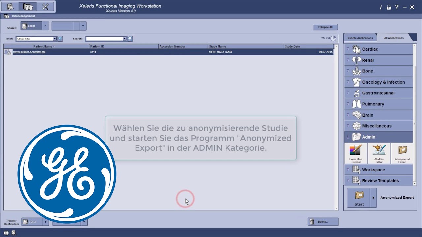Click the Renal kidneys icon

[x=356, y=60]
